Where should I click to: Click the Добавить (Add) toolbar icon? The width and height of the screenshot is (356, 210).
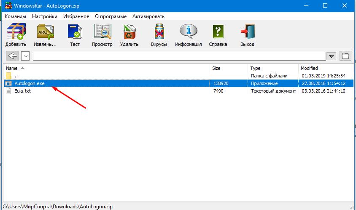click(16, 32)
